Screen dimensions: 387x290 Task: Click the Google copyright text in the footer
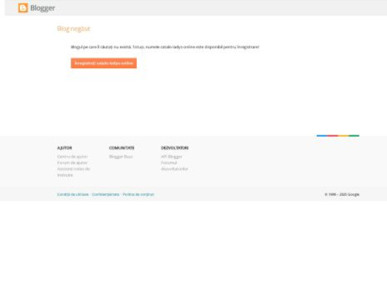(x=342, y=194)
